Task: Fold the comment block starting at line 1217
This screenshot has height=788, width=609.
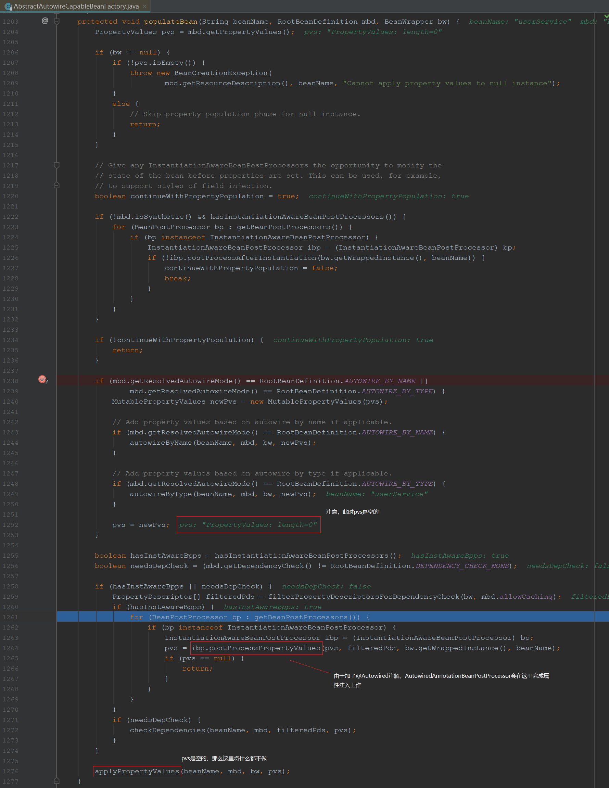Action: pos(56,165)
